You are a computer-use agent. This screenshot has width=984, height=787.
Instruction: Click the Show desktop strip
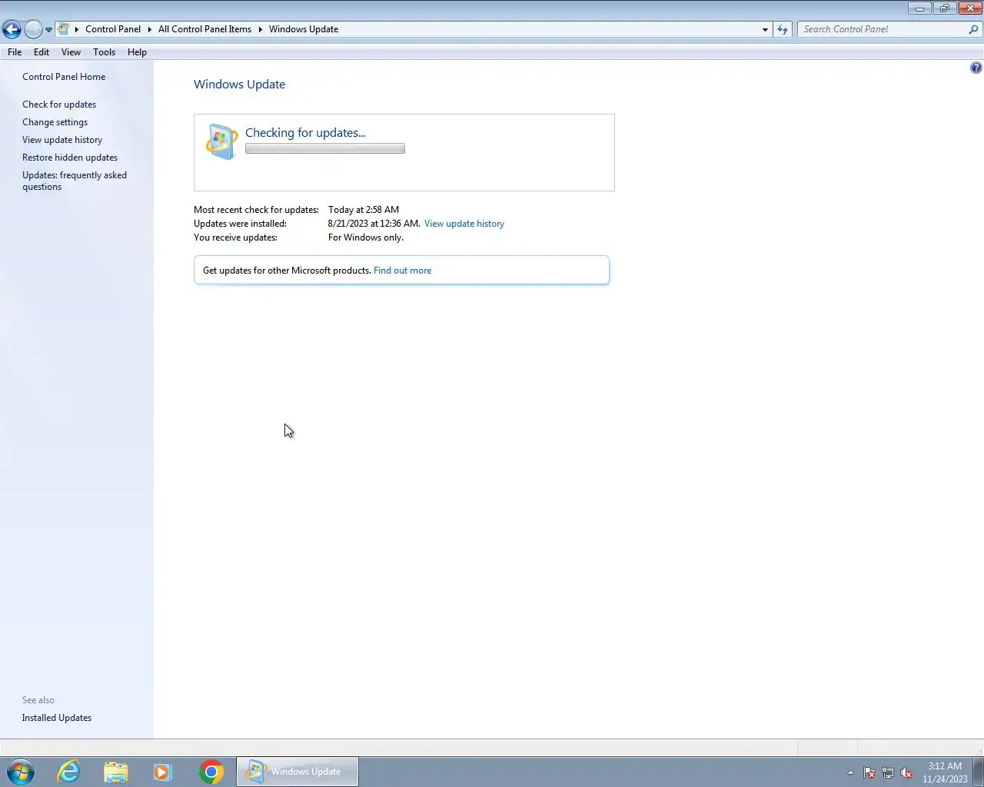point(979,772)
